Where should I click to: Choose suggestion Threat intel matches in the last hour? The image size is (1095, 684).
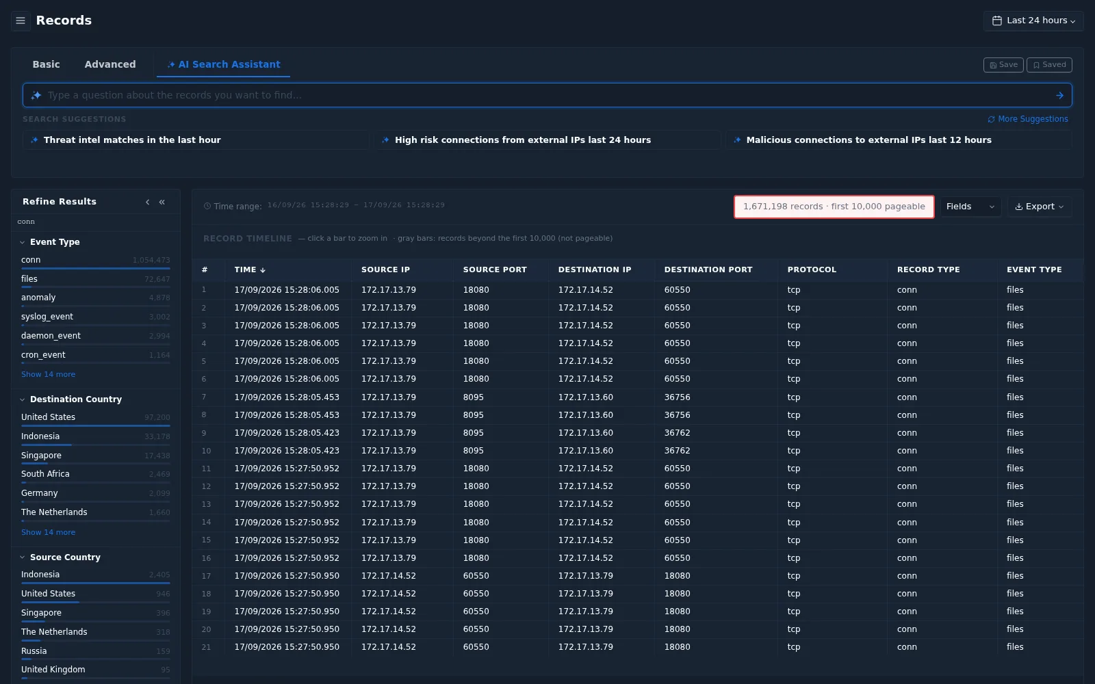point(196,140)
